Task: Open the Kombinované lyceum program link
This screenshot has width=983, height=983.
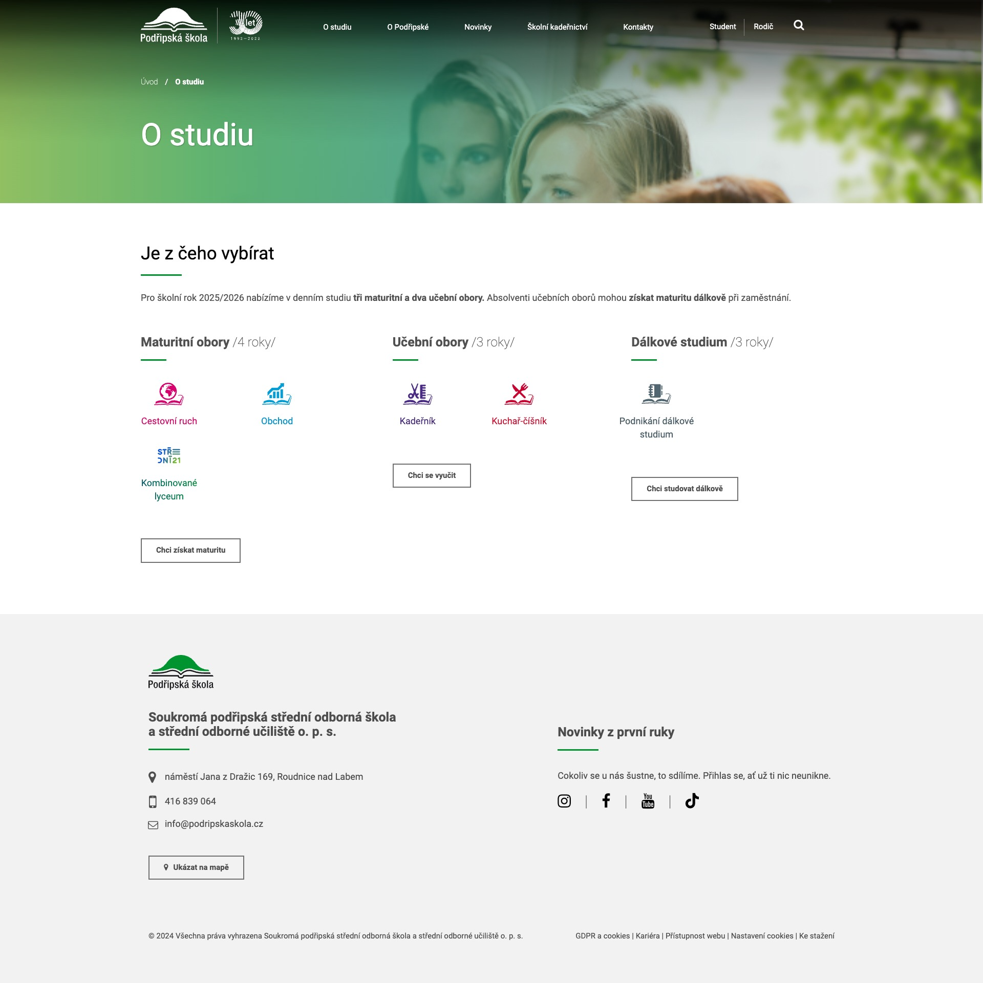Action: (169, 490)
